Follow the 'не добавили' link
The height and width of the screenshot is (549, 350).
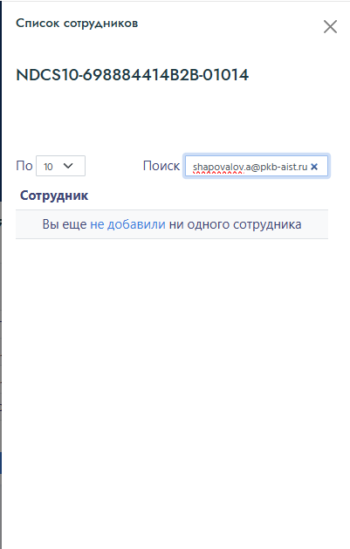coord(127,224)
